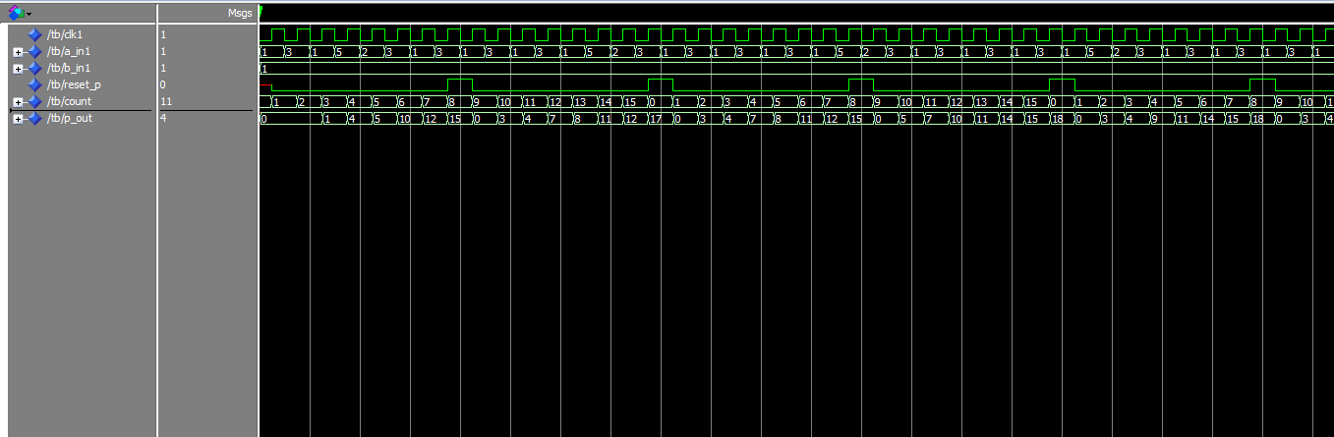
Task: Click the first reset_p high pulse in waveform
Action: click(460, 83)
